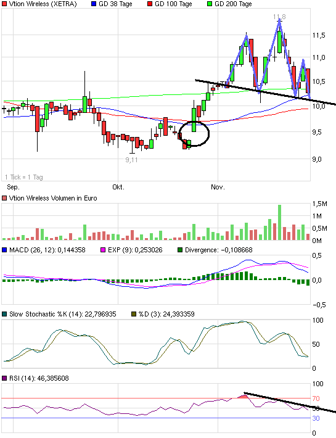Click the blue 30 RSI threshold label
The height and width of the screenshot is (438, 336).
click(316, 418)
